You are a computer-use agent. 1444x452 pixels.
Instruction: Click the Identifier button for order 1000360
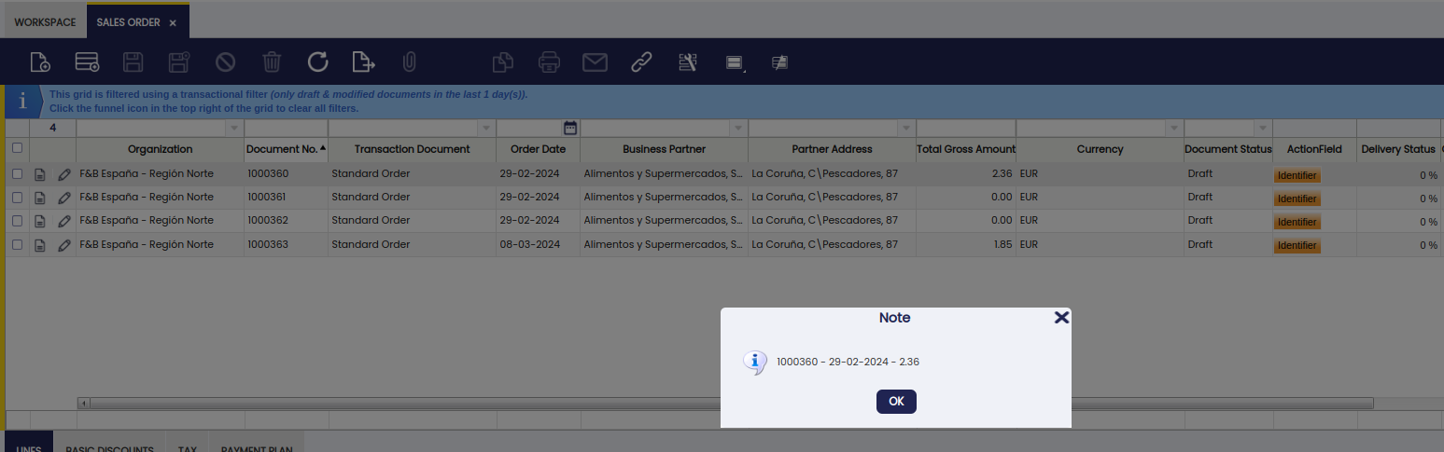pyautogui.click(x=1297, y=175)
